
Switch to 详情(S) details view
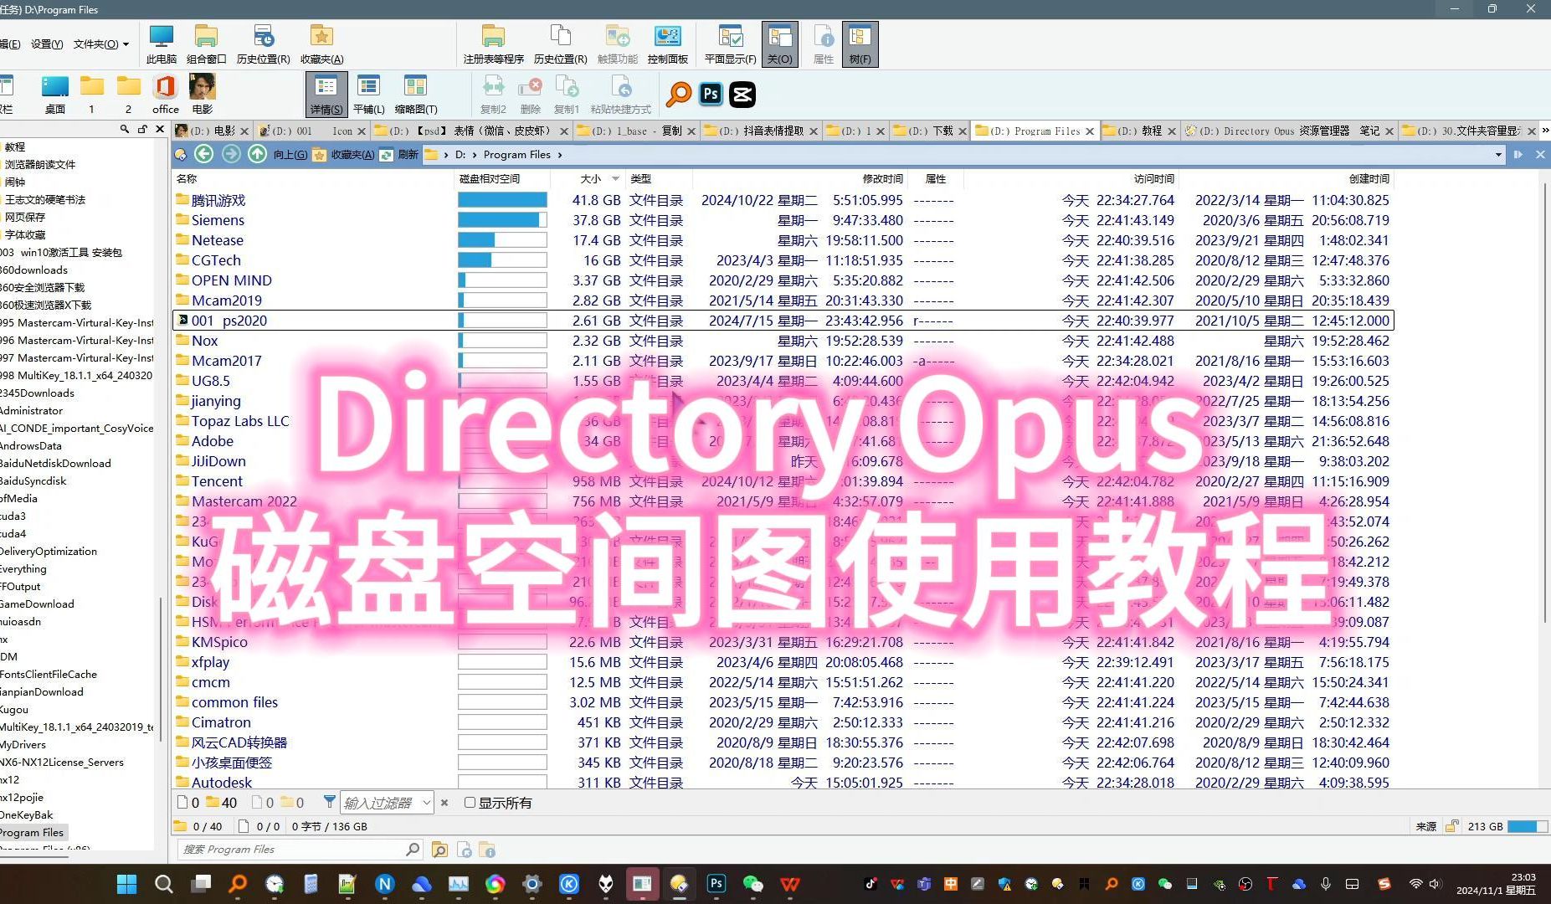click(326, 94)
